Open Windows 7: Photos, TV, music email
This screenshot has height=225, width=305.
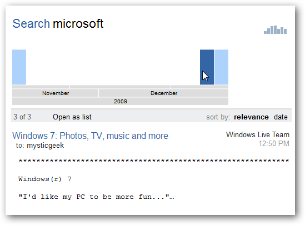[x=90, y=136]
